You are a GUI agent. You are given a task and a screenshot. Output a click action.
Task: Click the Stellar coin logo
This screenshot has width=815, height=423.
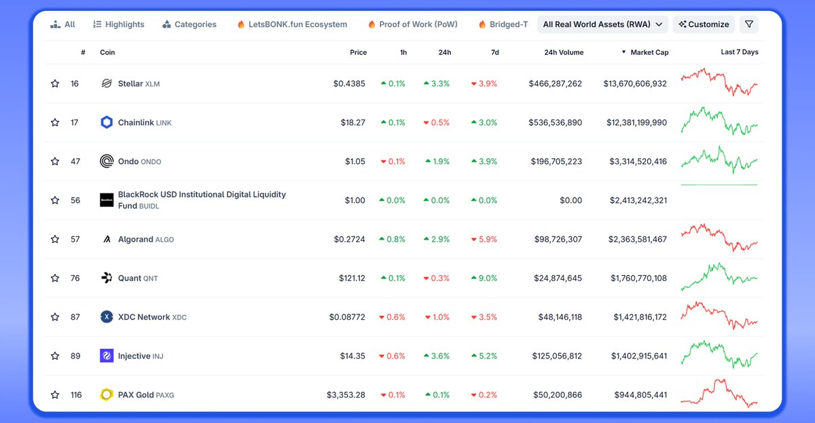pos(107,84)
